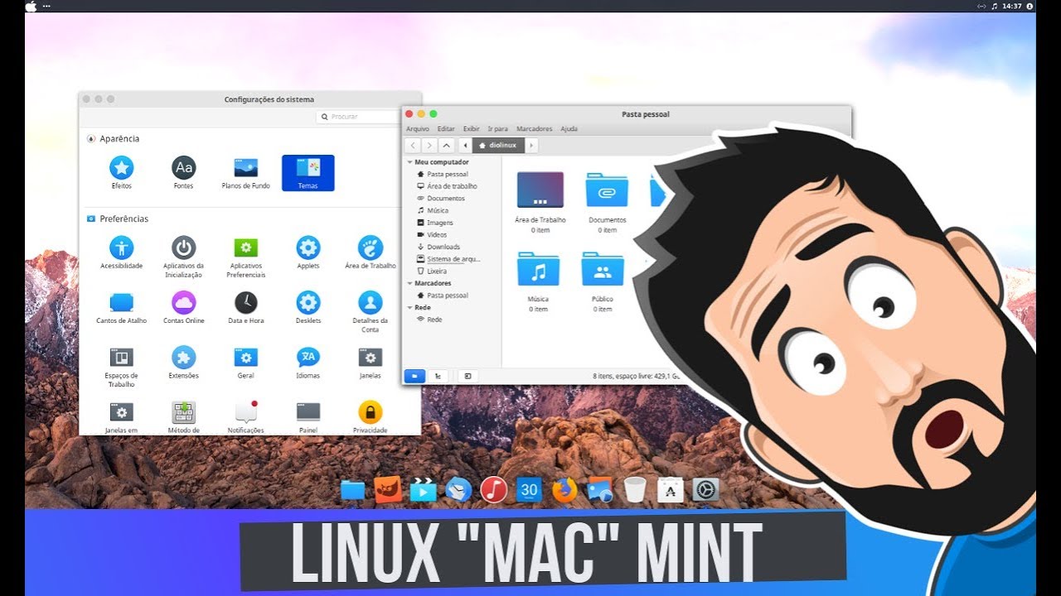1061x596 pixels.
Task: Click the Procurar search field
Action: click(x=359, y=117)
